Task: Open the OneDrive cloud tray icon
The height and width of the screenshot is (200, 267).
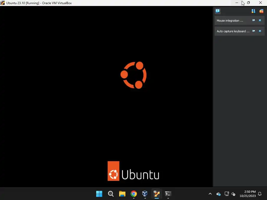Action: click(x=218, y=194)
